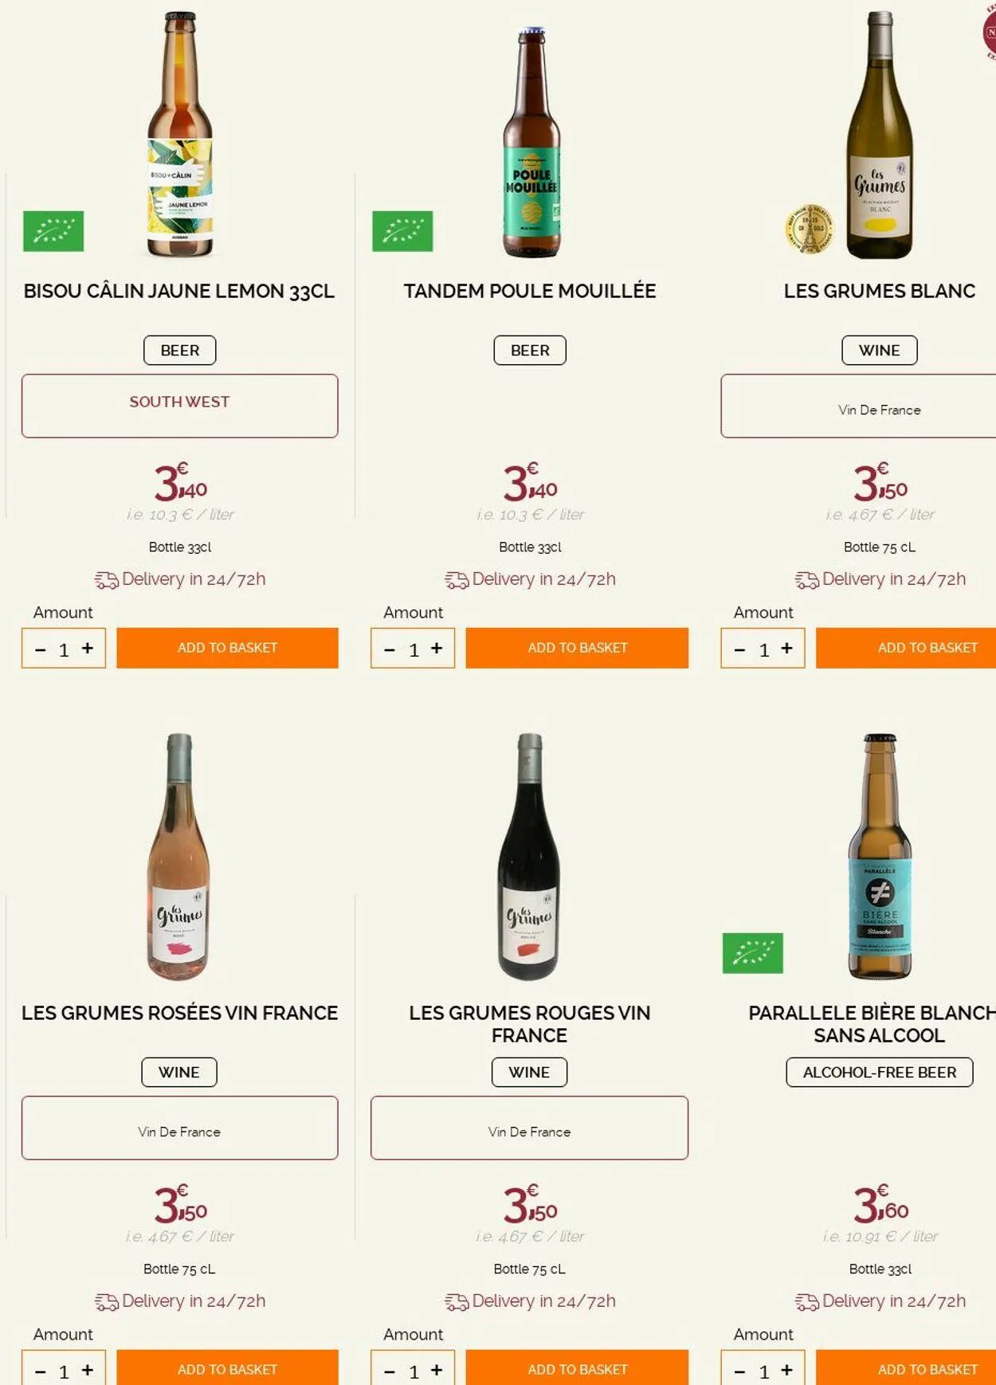Add Tandem Poule Mouillée to basket
The height and width of the screenshot is (1385, 996).
coord(577,648)
